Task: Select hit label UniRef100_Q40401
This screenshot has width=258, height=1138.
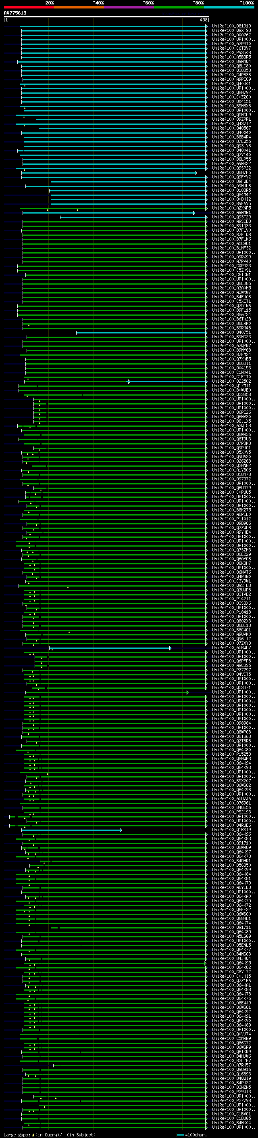Action: (x=231, y=84)
